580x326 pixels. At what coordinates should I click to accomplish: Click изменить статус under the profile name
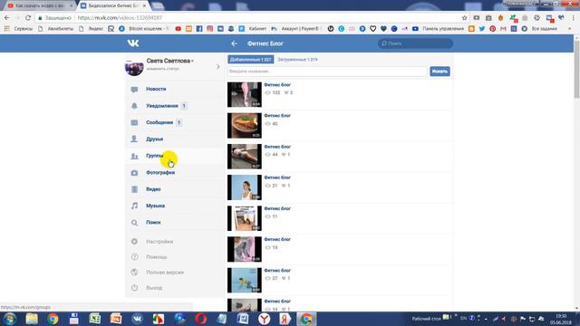click(163, 69)
